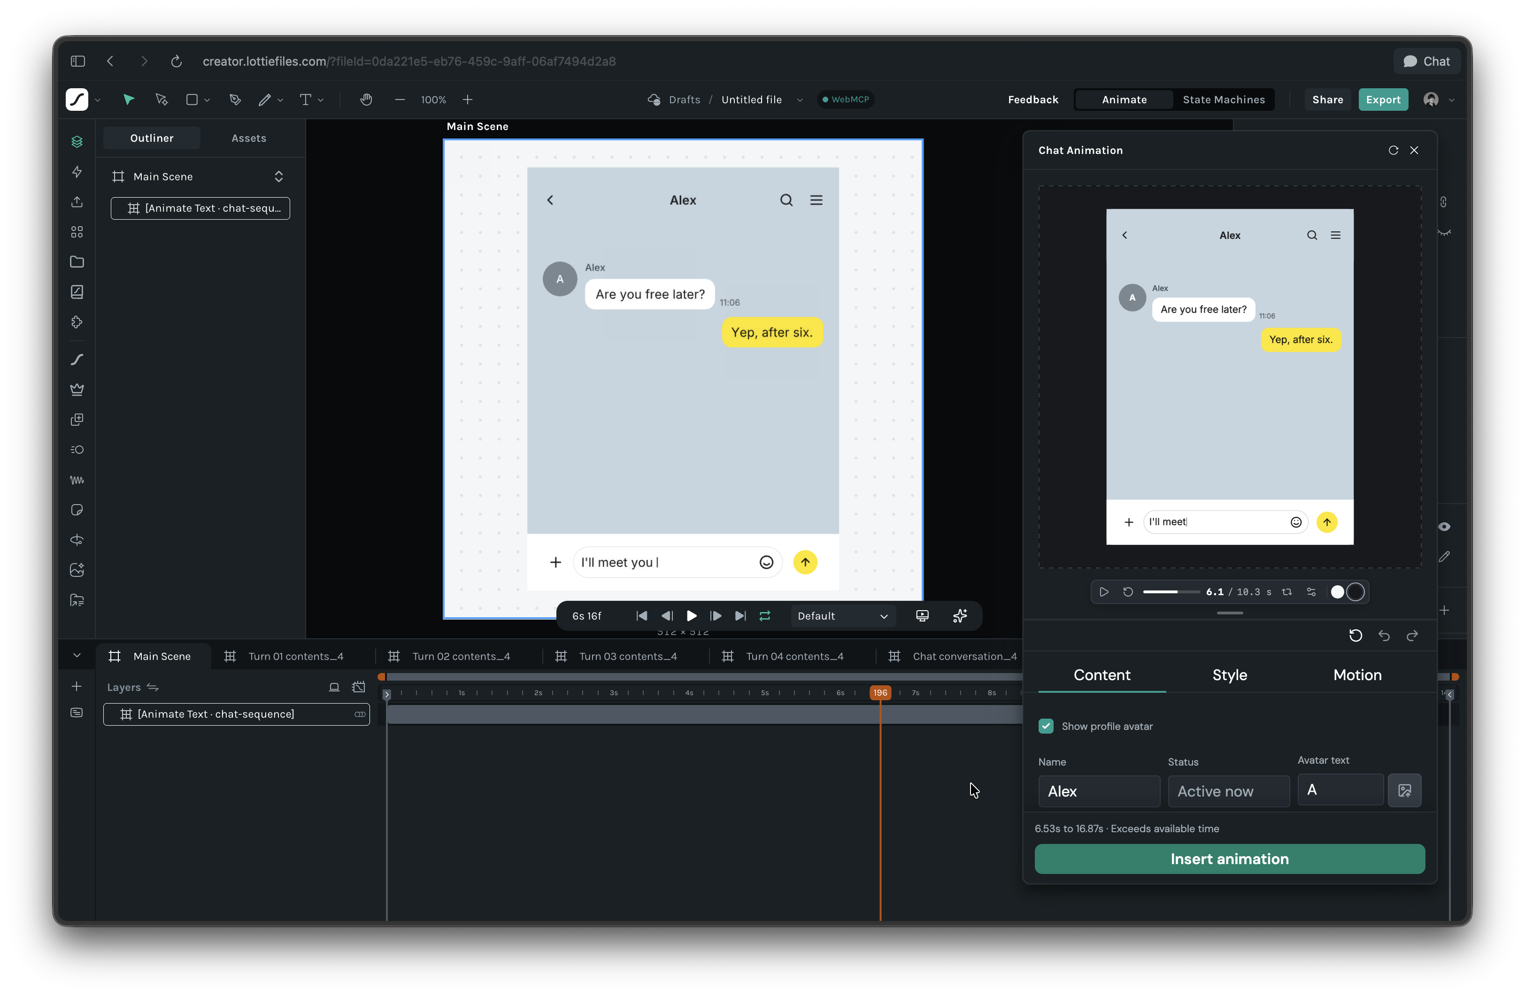Open the Chat button in browser bar
1525x996 pixels.
point(1426,61)
